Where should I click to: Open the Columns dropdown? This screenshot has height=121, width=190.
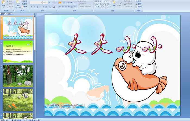point(75,7)
